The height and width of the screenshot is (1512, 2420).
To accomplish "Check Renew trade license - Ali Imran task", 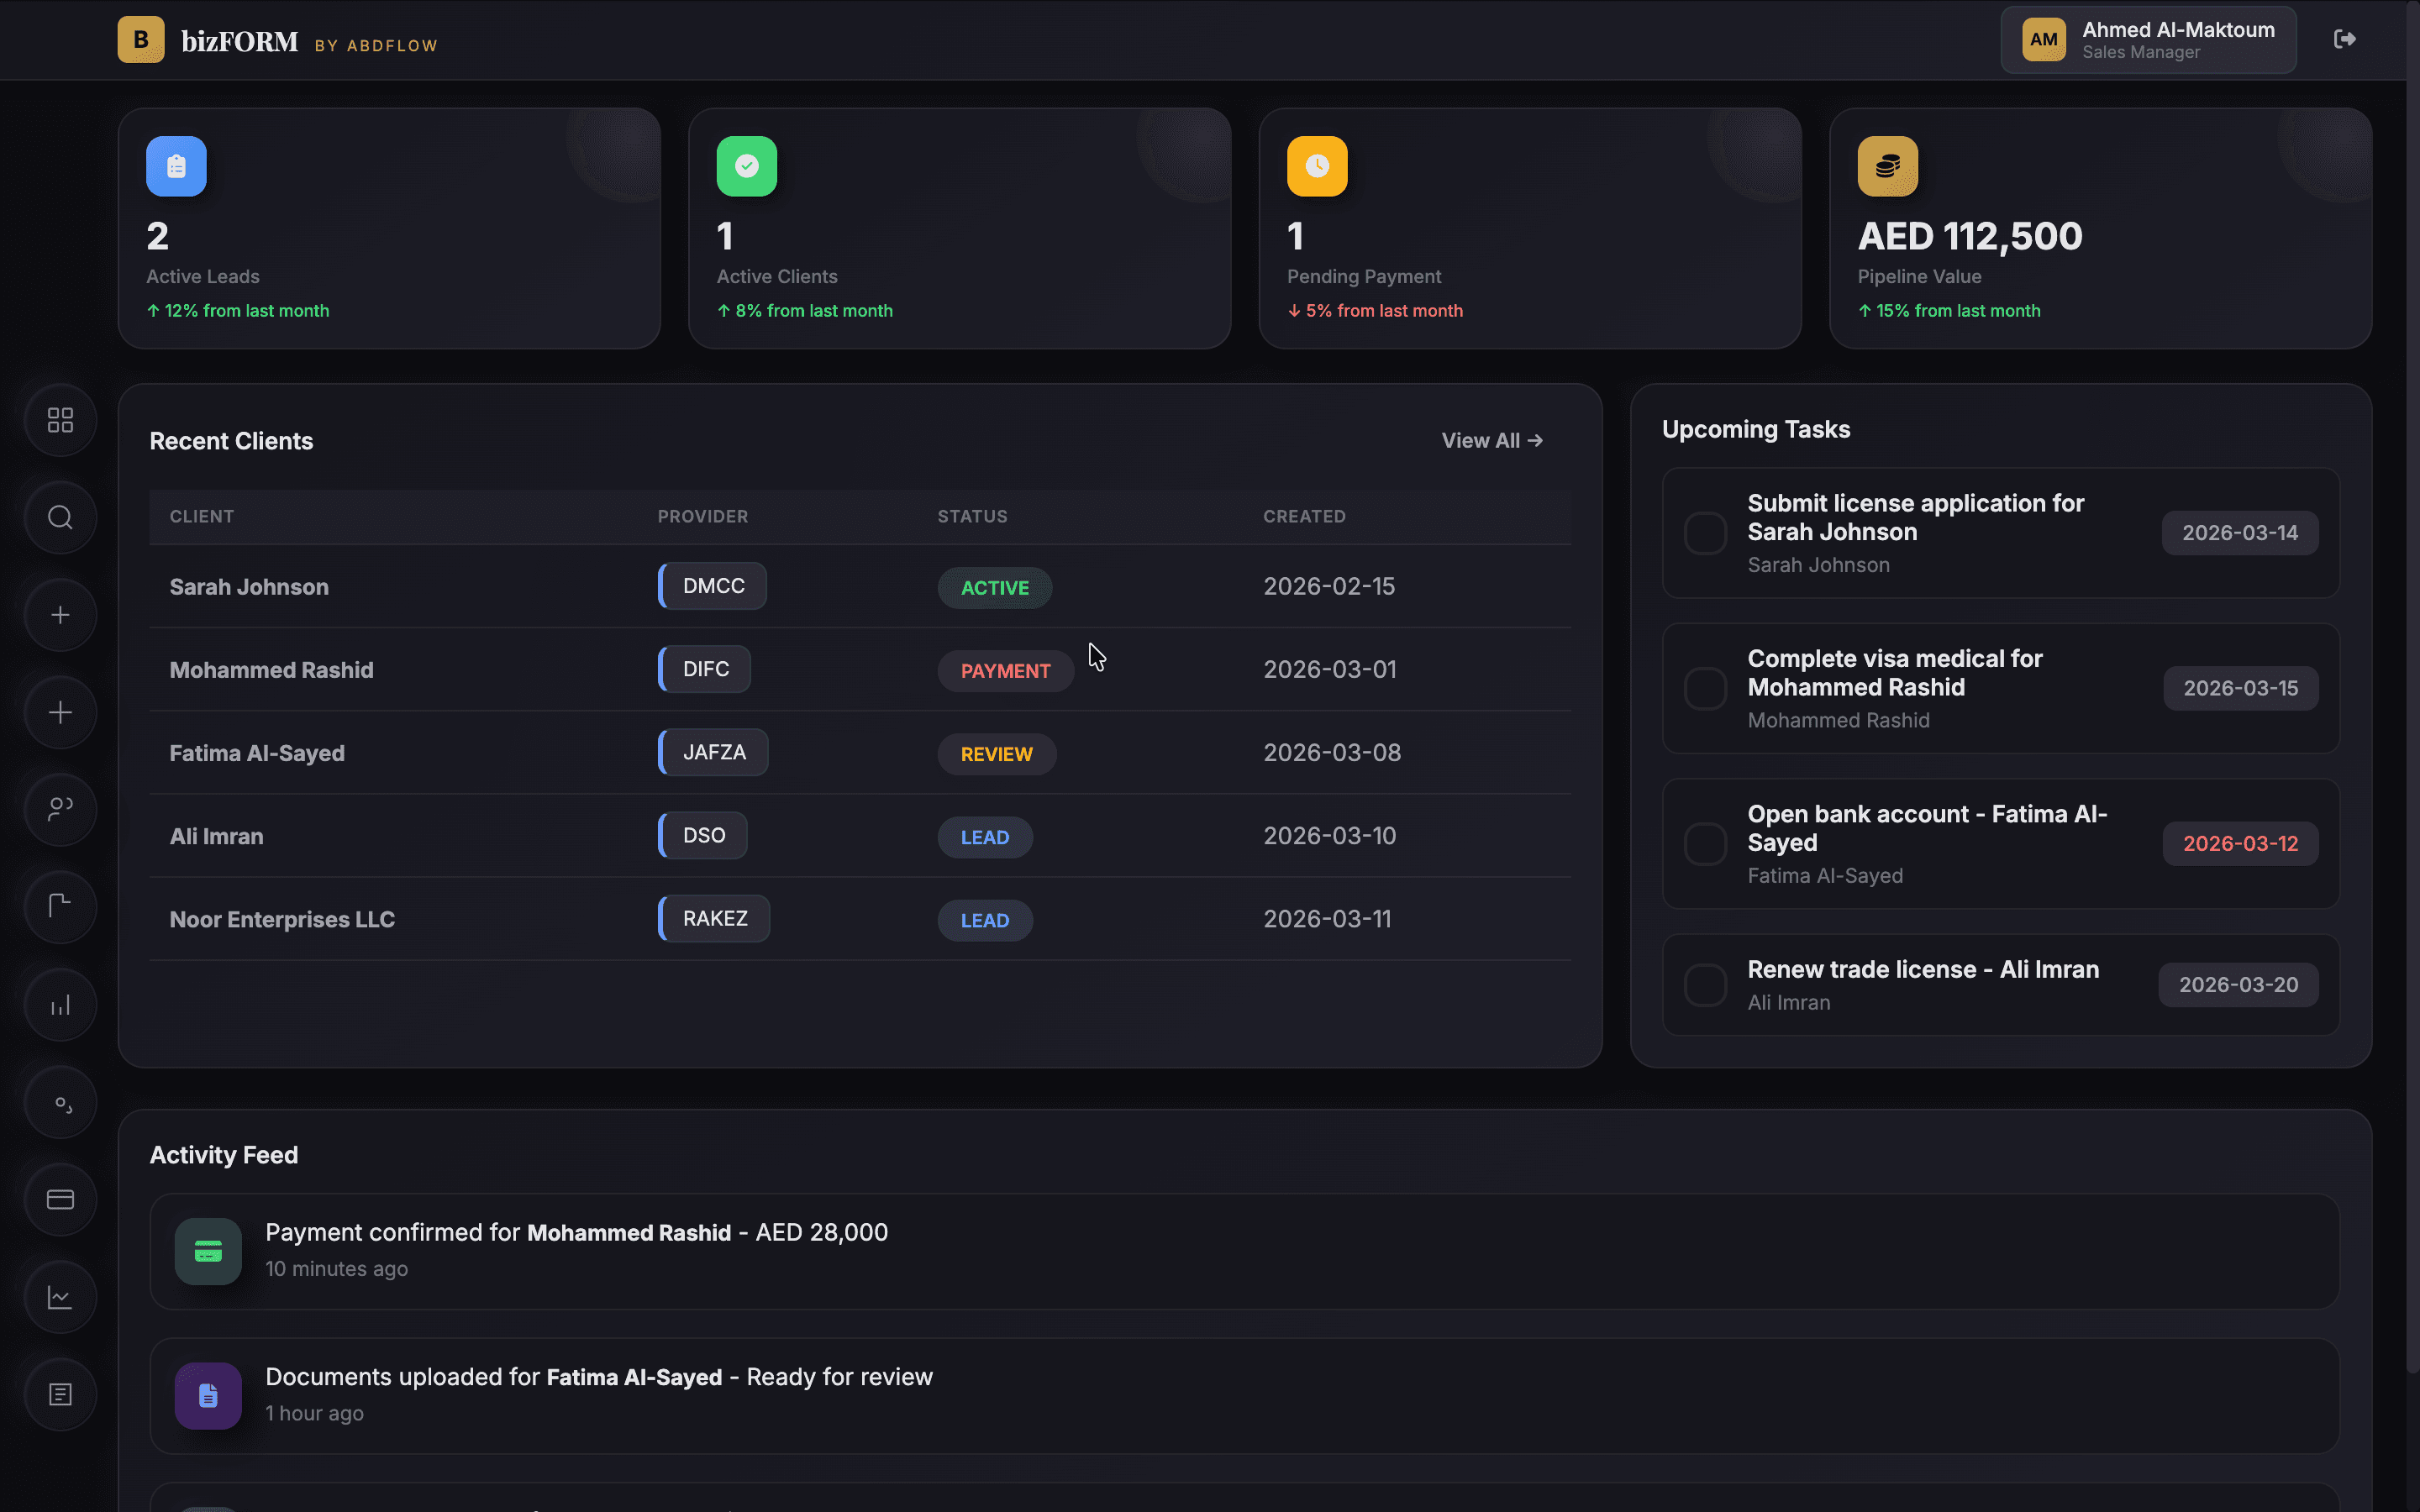I will [1703, 984].
